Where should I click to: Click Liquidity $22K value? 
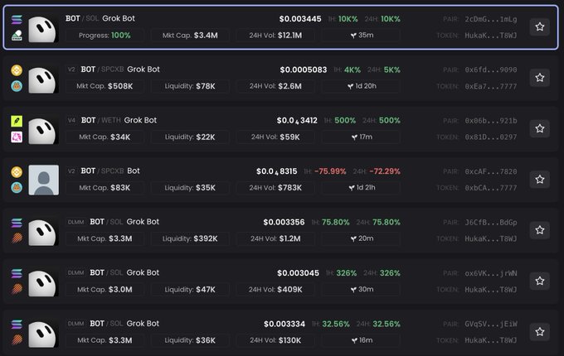(206, 137)
